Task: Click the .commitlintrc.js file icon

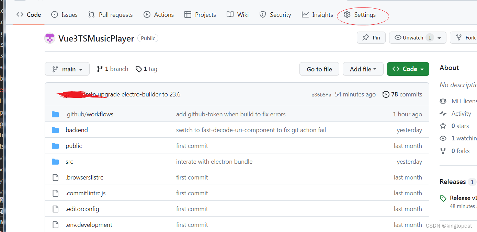Action: pyautogui.click(x=55, y=193)
